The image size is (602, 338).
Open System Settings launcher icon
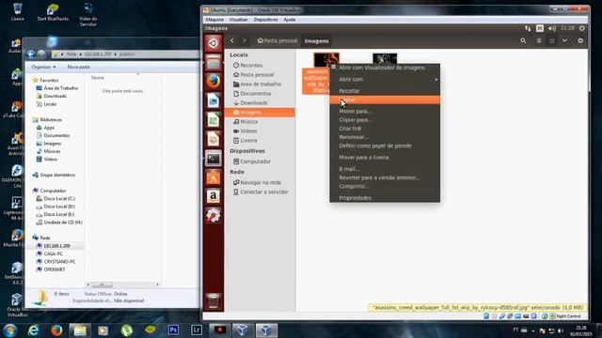click(x=214, y=215)
